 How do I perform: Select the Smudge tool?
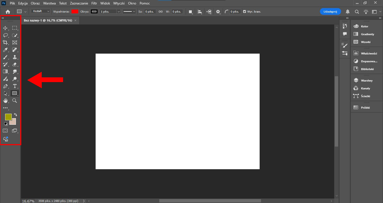(15, 71)
